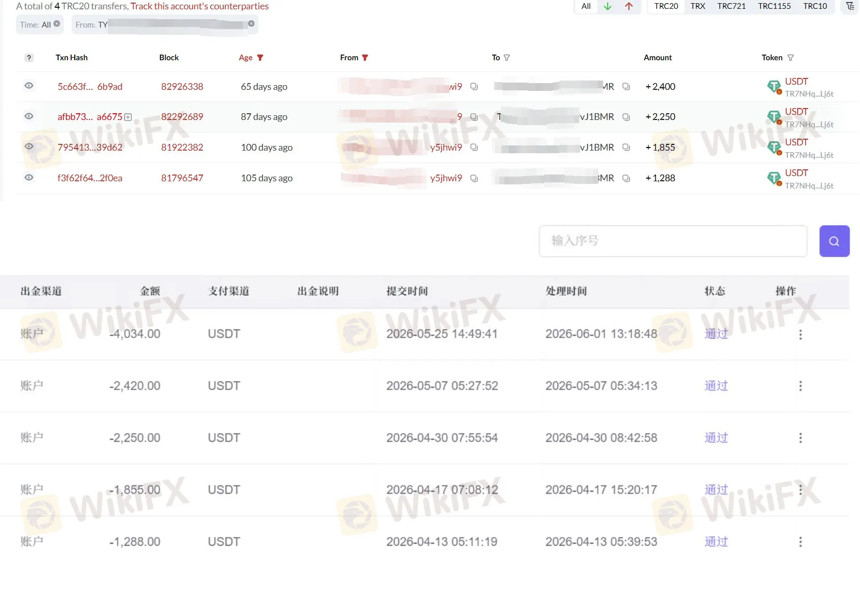Screen dimensions: 860x590
Task: Click 通过 status for the -1,288.00 withdrawal
Action: [716, 542]
